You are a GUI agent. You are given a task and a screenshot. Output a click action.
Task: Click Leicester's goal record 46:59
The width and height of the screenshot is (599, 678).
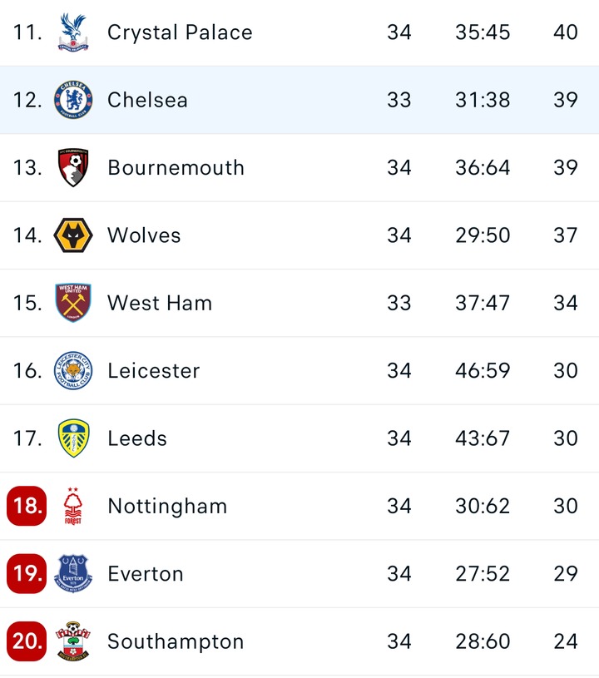(483, 371)
